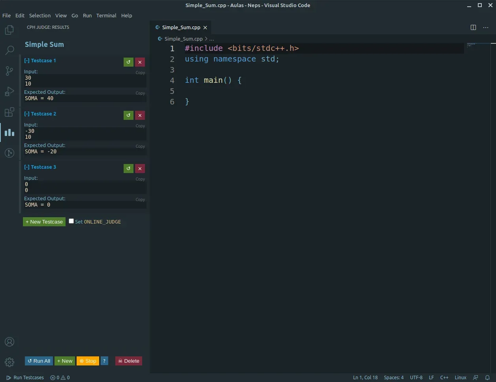Click the red Delete button
The image size is (496, 382).
129,361
